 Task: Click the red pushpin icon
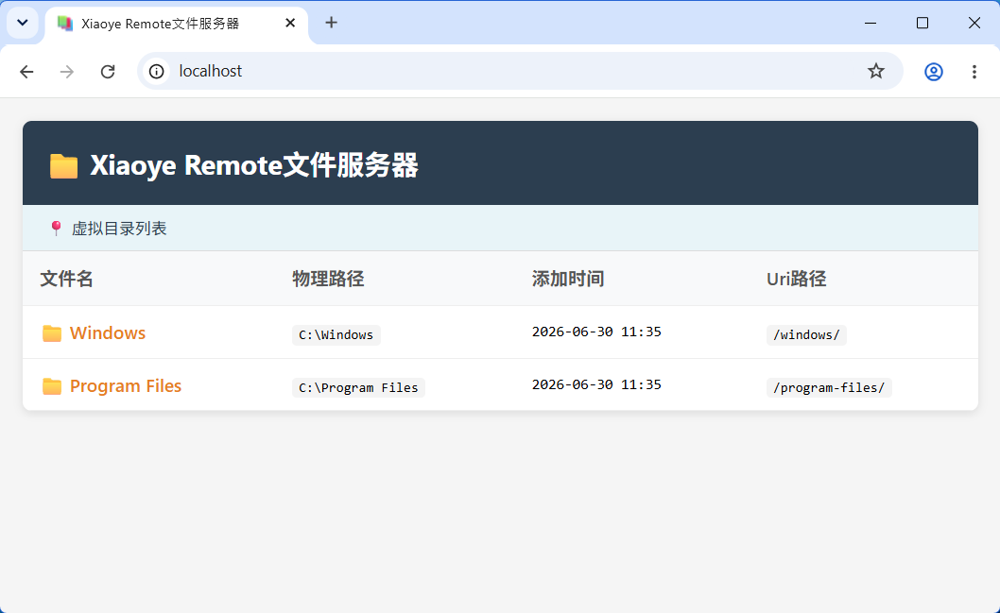(56, 229)
